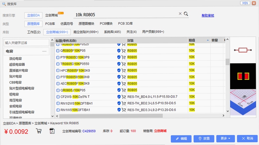Image resolution: width=259 pixels, height=145 pixels.
Task: Click the 帮助审核 link
Action: [208, 15]
